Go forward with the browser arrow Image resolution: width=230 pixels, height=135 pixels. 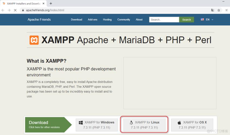[x=9, y=10]
